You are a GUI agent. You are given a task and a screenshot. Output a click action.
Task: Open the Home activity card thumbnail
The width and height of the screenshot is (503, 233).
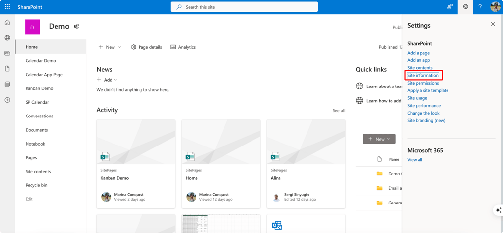tap(221, 142)
